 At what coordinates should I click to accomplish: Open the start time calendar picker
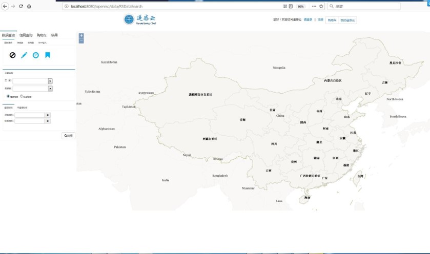pyautogui.click(x=48, y=115)
